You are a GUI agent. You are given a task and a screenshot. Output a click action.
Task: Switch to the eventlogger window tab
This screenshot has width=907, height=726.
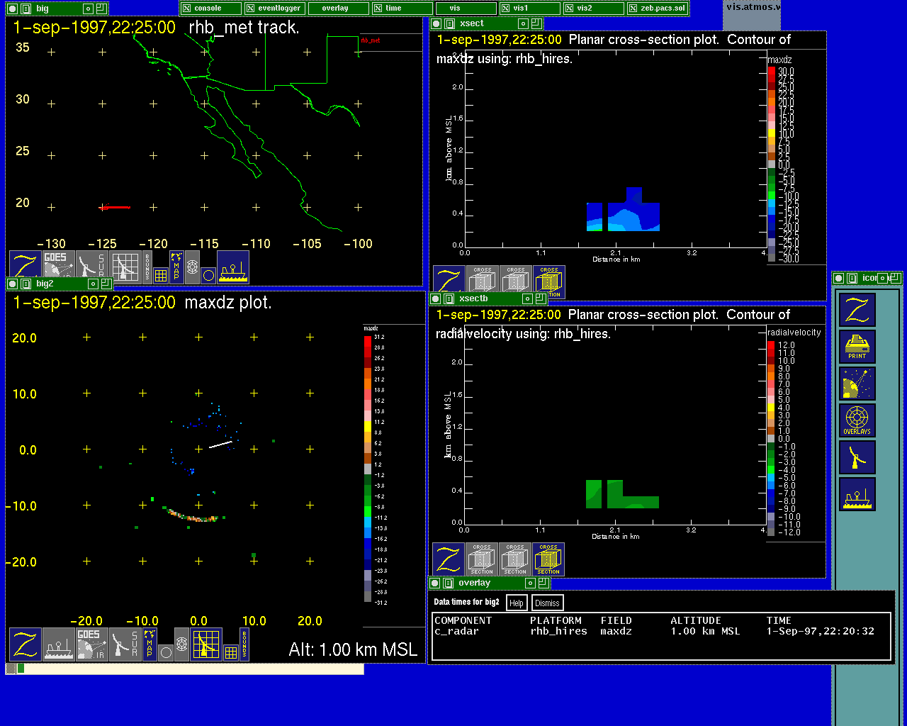[275, 9]
